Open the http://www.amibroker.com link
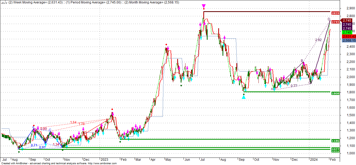This screenshot has width=356, height=165. pos(102,163)
